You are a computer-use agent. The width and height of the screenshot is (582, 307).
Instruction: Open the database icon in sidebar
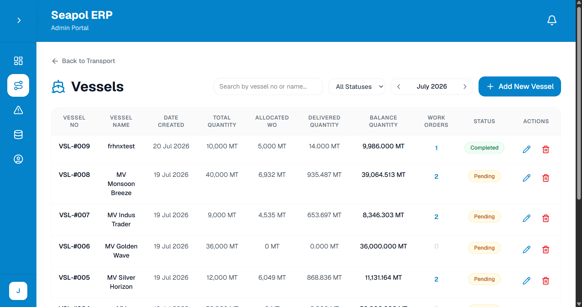point(18,134)
